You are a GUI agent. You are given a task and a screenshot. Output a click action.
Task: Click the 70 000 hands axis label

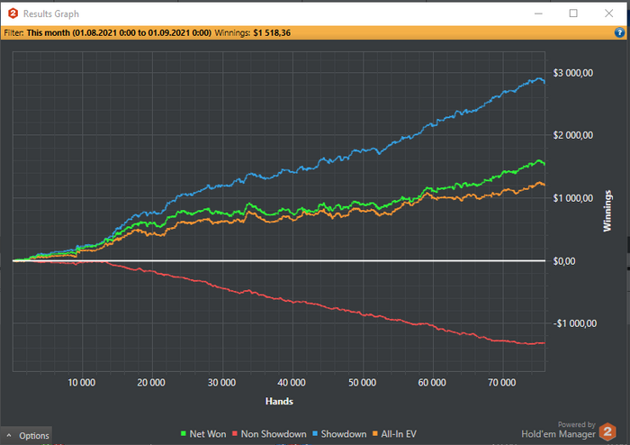pyautogui.click(x=502, y=382)
